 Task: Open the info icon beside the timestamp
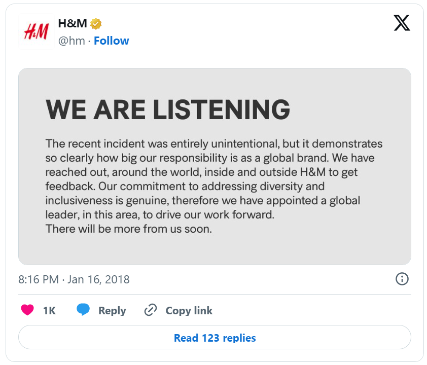pos(402,279)
